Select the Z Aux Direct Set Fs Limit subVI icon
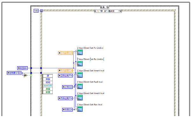 tap(80, 52)
